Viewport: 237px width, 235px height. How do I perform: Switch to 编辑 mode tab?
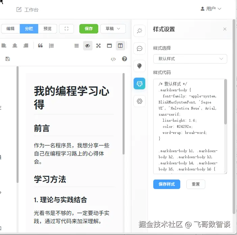point(10,29)
